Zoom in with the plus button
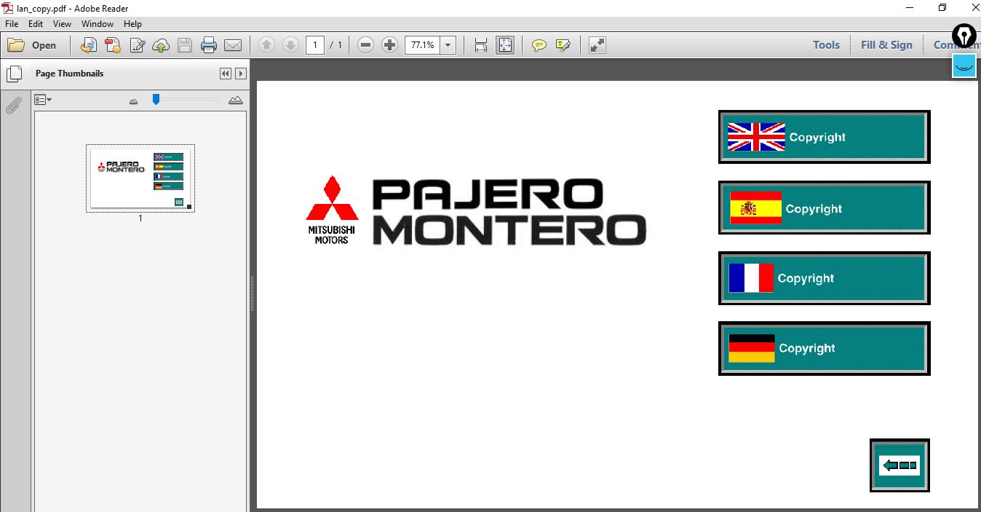Screen dimensions: 981x512 389,45
